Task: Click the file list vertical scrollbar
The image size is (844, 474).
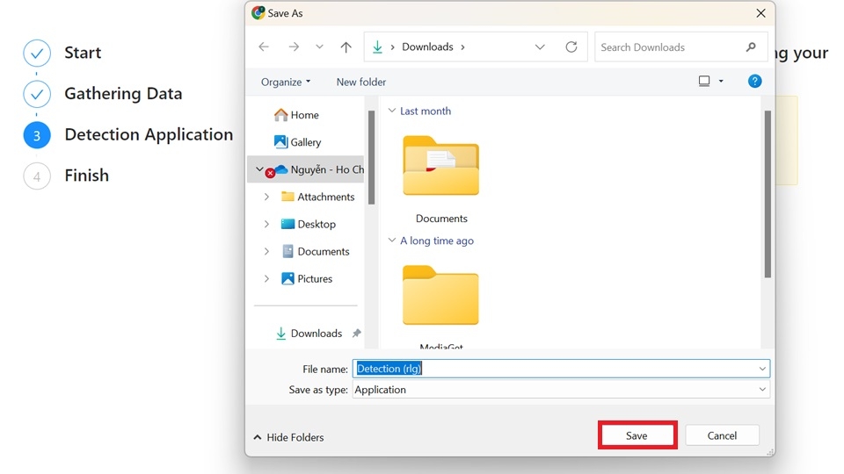Action: [768, 194]
